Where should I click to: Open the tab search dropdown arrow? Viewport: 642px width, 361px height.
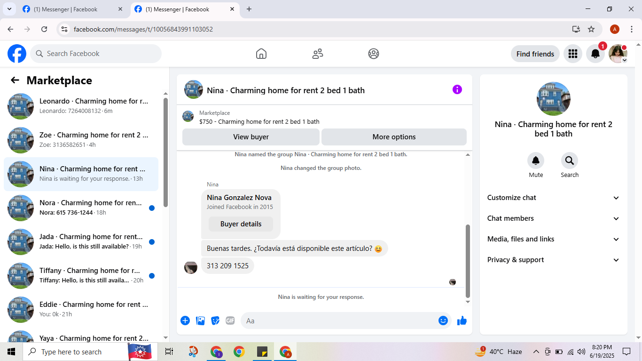[x=9, y=9]
